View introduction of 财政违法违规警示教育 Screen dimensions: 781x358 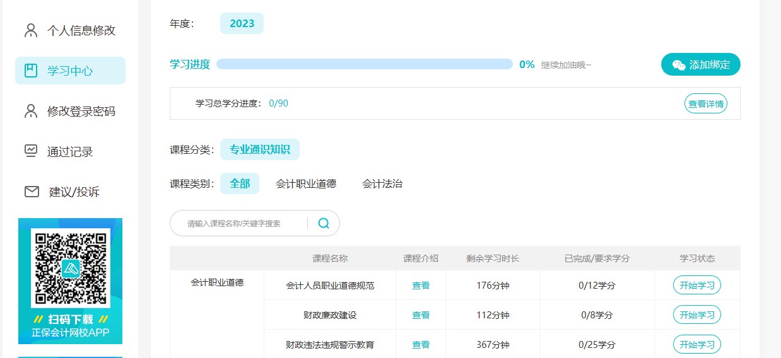click(x=421, y=345)
